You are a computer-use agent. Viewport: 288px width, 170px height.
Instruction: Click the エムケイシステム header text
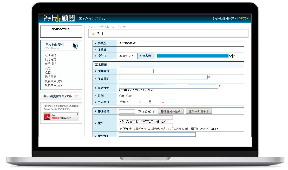click(x=92, y=18)
